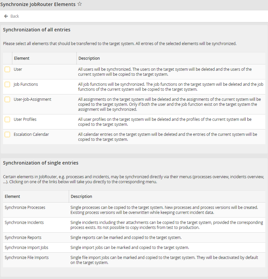Toggle the Escalation Calendar checkbox
Viewport: 268px width, 279px height.
tap(7, 134)
